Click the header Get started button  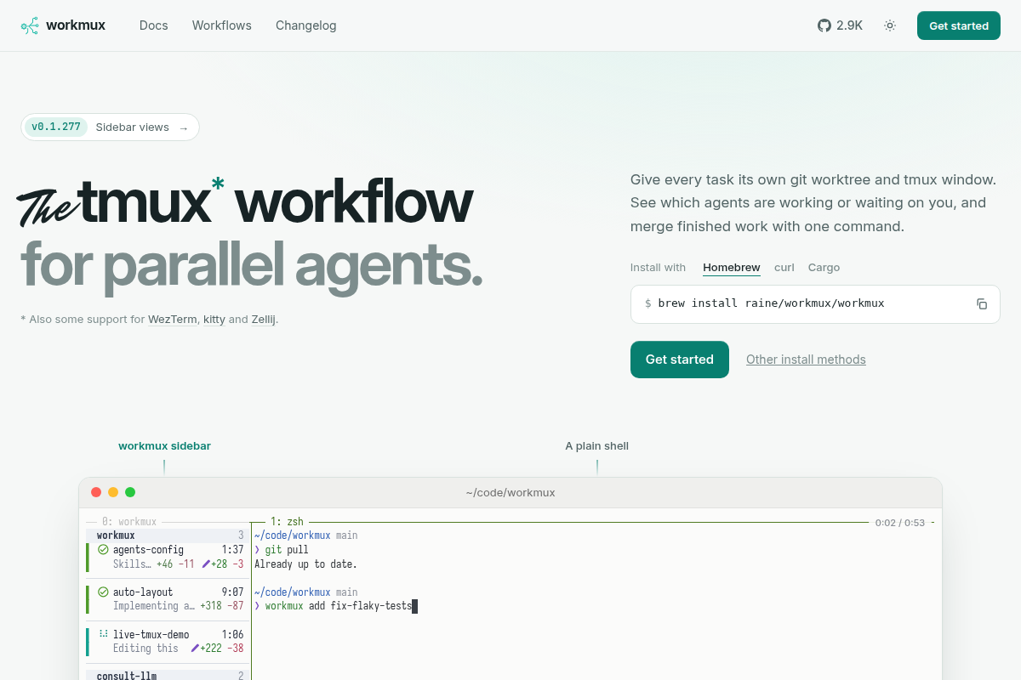[x=959, y=25]
